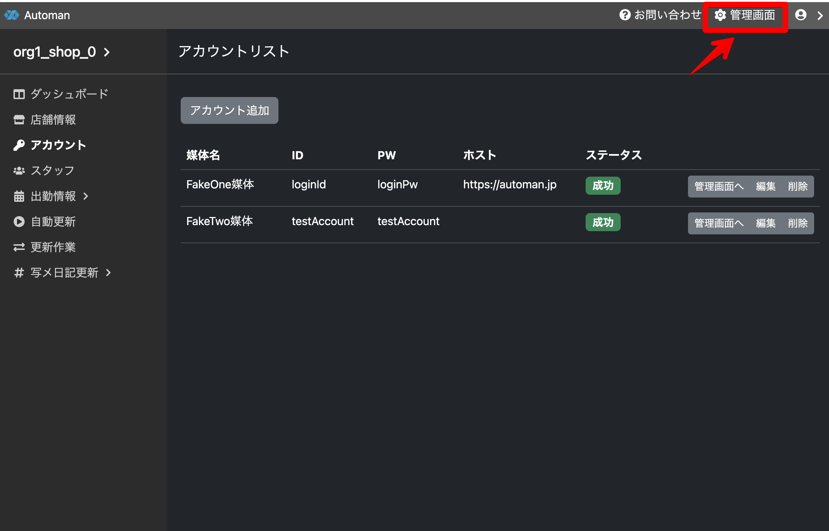Viewport: 829px width, 531px height.
Task: Click the ダッシュボード columns icon
Action: pos(19,94)
